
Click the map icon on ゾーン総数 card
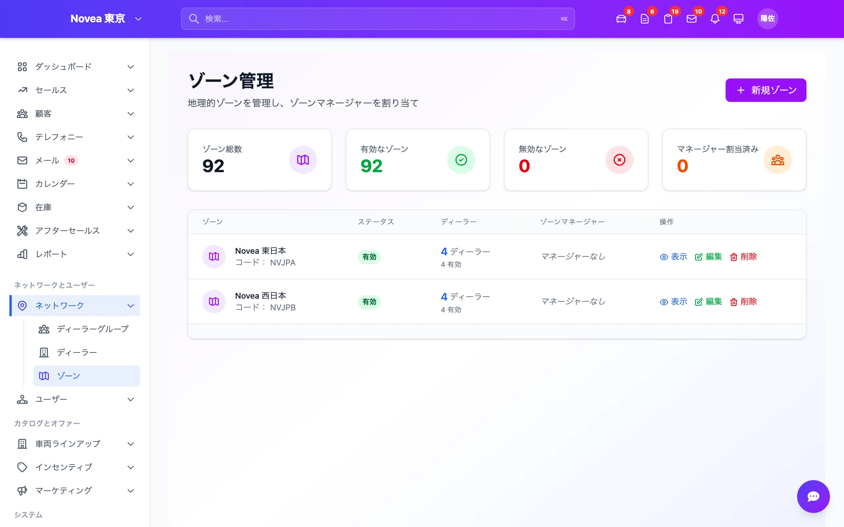(x=303, y=160)
